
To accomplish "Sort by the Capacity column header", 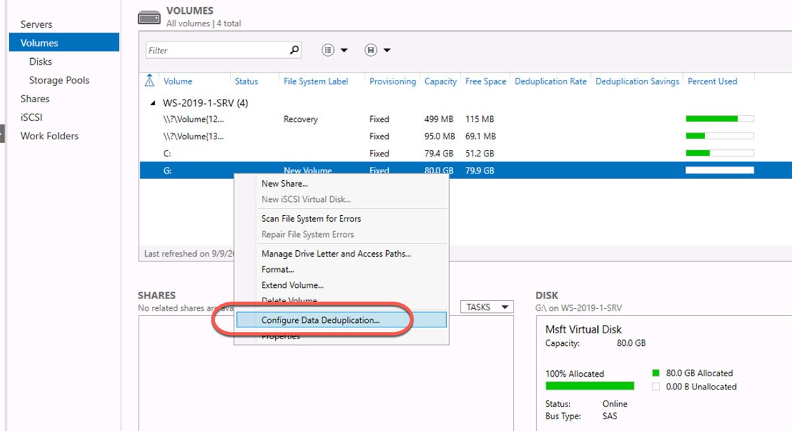I will 440,81.
